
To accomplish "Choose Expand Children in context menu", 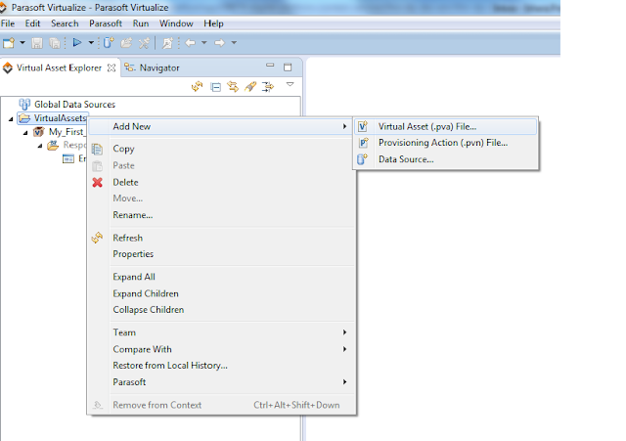I will 221,293.
